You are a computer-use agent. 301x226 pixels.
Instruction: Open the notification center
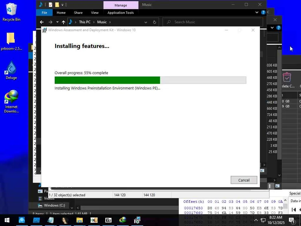pyautogui.click(x=292, y=220)
